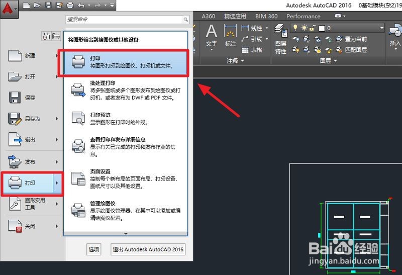Click the 表格 table tool
The width and height of the screenshot is (402, 275).
pos(252,50)
